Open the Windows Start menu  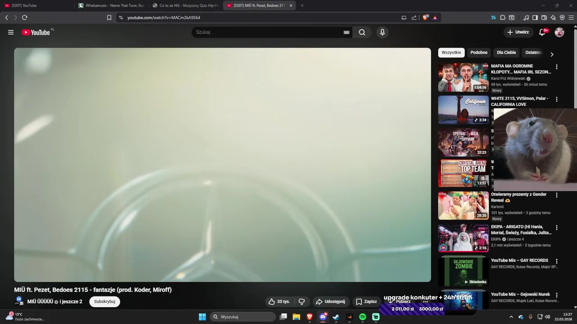[x=202, y=317]
